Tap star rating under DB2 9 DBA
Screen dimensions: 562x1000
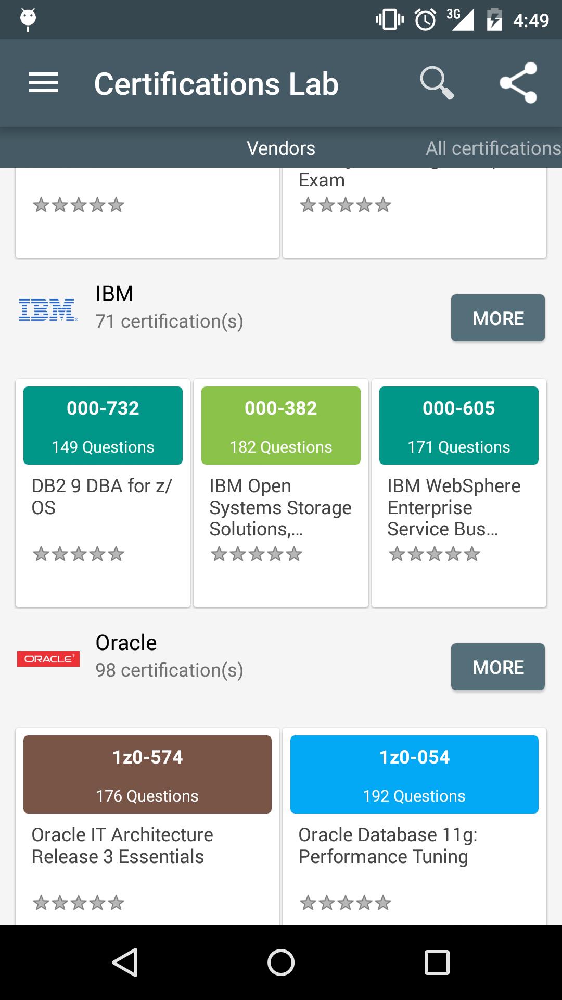(79, 554)
